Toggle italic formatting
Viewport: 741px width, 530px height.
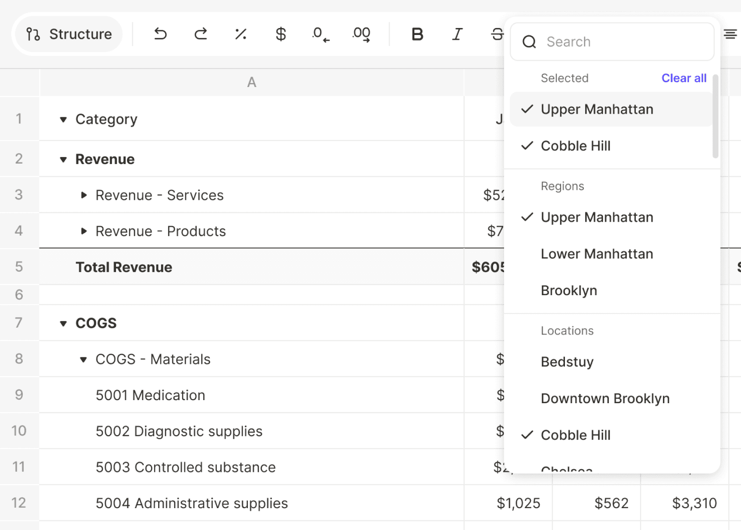(457, 34)
